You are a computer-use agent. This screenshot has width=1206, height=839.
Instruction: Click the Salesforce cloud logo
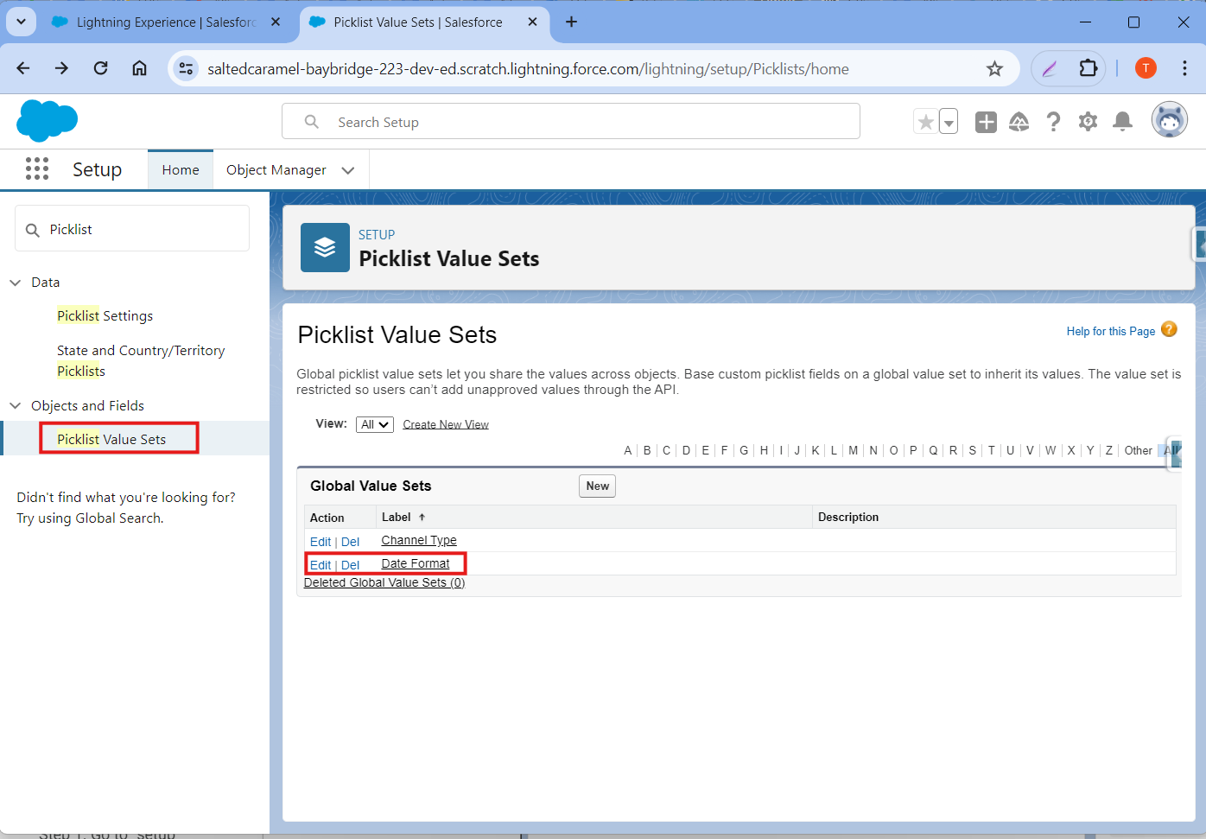[x=47, y=121]
